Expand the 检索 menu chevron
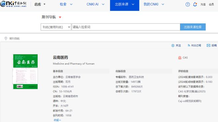This screenshot has height=122, width=218. click(71, 4)
